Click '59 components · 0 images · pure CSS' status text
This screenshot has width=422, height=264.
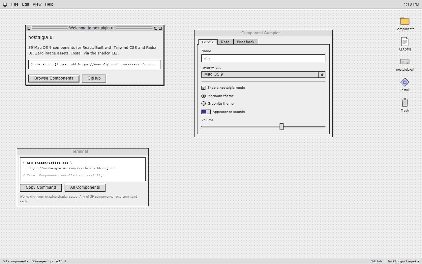coord(34,261)
